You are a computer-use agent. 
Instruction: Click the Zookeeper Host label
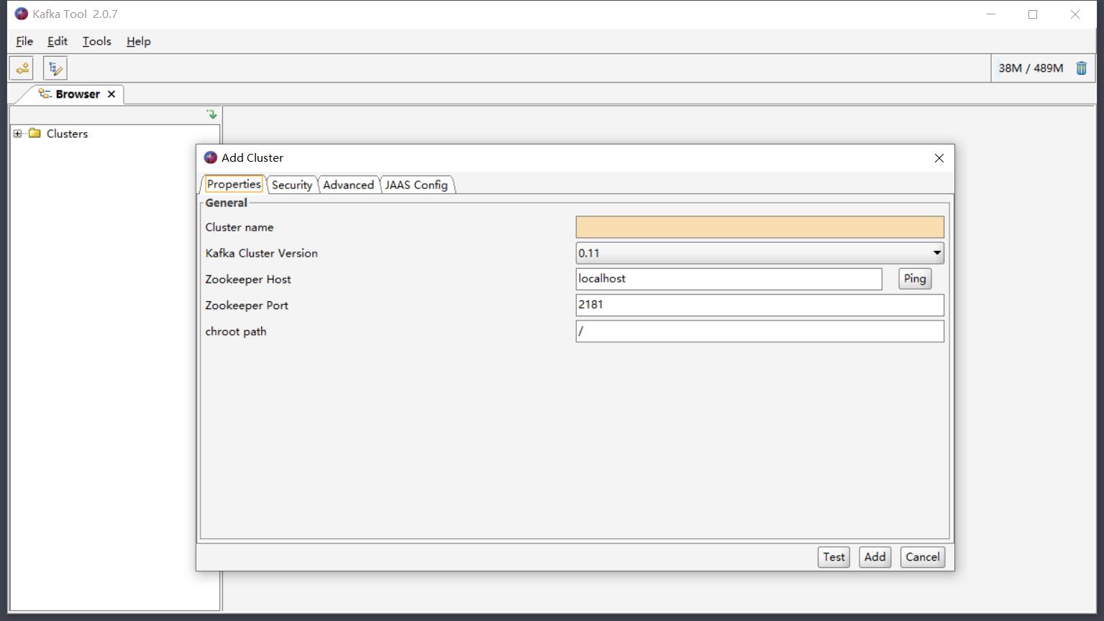tap(248, 280)
